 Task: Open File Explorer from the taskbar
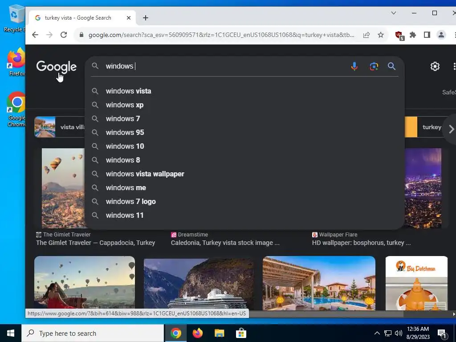[219, 333]
